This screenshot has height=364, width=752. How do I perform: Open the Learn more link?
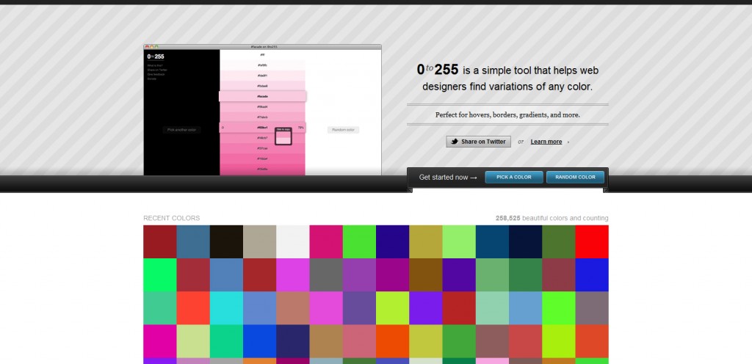[x=546, y=142]
